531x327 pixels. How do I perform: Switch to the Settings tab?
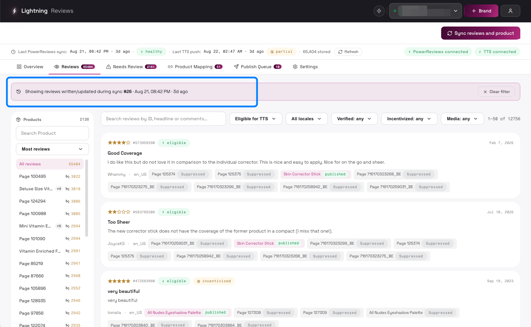(305, 67)
